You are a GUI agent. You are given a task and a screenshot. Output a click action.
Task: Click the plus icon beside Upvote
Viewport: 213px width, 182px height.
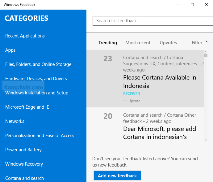[125, 101]
